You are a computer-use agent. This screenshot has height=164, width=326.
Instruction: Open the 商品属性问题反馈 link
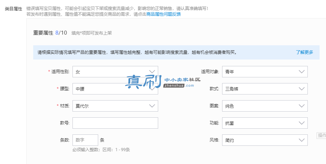(x=164, y=14)
